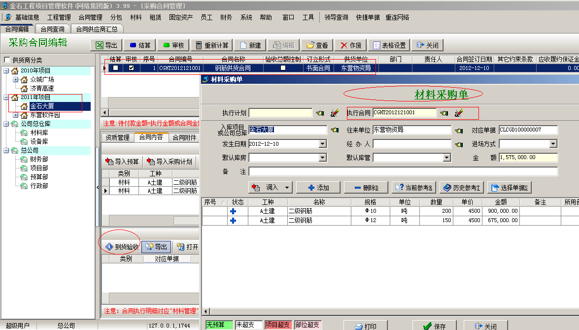Collapse the 公司总仓库 tree node

tap(6, 124)
